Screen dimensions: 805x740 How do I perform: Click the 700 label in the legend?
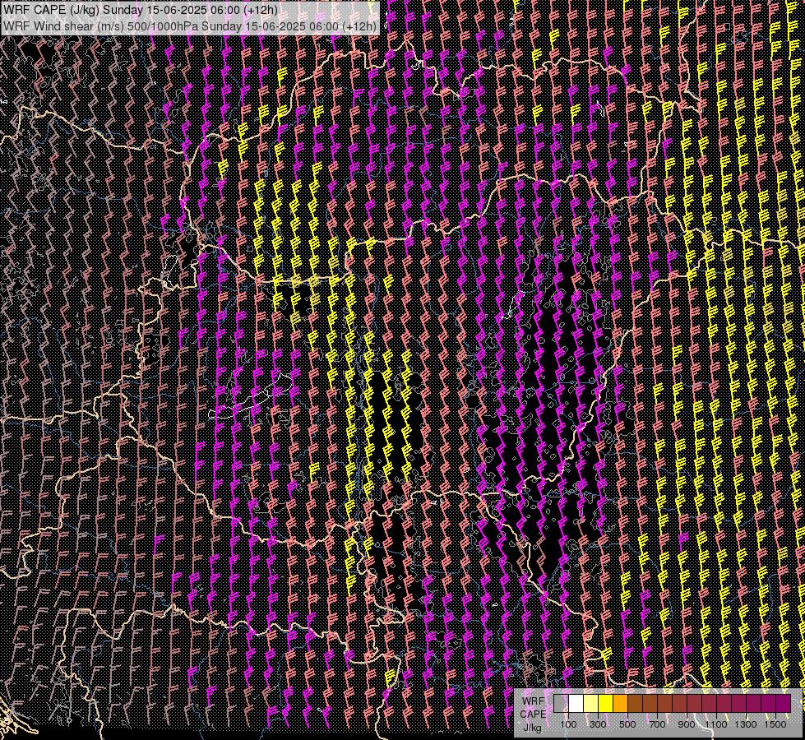click(657, 724)
